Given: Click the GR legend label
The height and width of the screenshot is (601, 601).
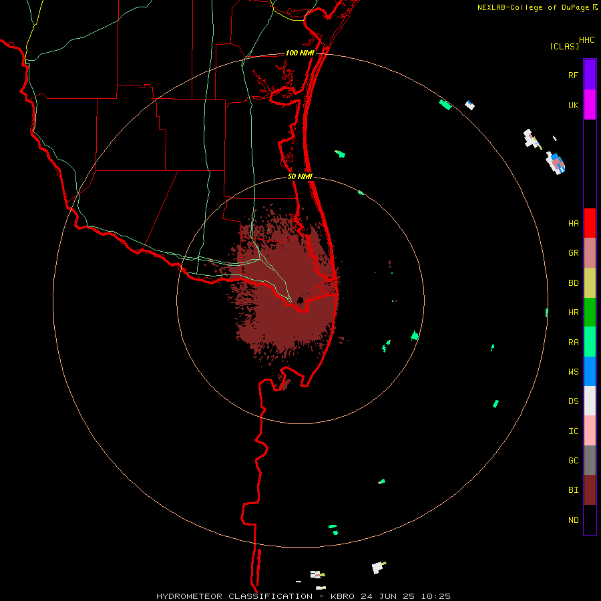Looking at the screenshot, I should click(573, 253).
